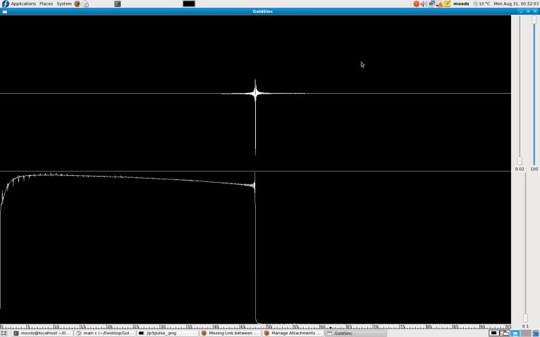Open the GoldSinc window menu icon
The height and width of the screenshot is (337, 540).
[5, 11]
